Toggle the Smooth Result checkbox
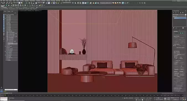Screen dimensions: 187x101 (175, 90)
